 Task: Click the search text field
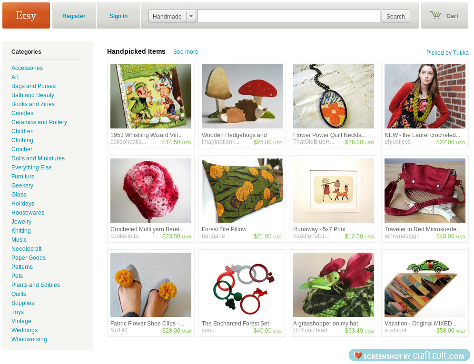tap(289, 16)
